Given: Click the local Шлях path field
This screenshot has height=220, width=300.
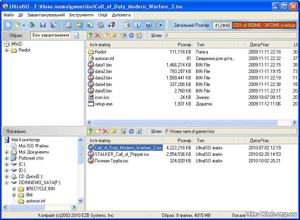Looking at the screenshot, I should pos(231,131).
